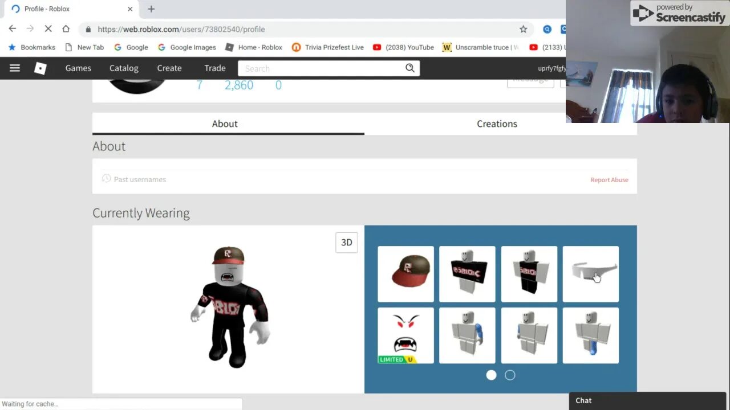The image size is (730, 410).
Task: Click the browser address bar URL
Action: (181, 29)
